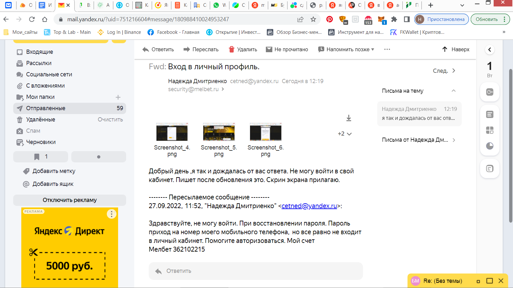
Task: Download all attachments arrow icon
Action: (348, 118)
